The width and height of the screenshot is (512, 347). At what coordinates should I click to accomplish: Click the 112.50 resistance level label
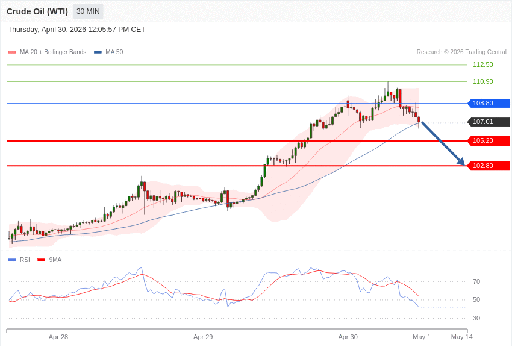pos(482,65)
